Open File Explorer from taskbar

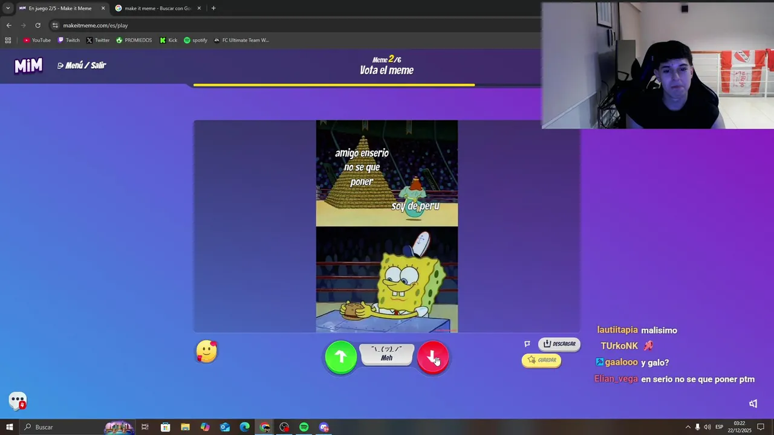click(185, 427)
